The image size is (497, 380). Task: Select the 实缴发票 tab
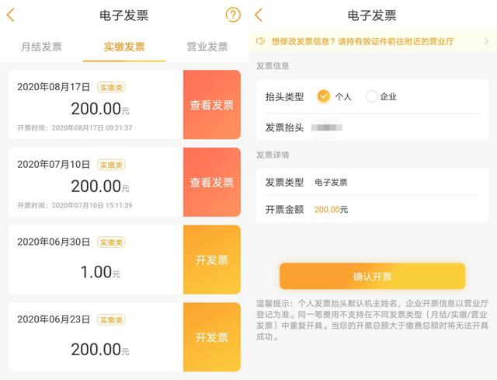124,47
